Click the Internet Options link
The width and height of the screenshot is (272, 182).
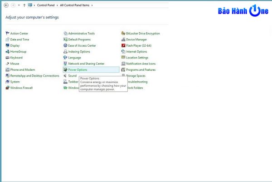pos(136,52)
